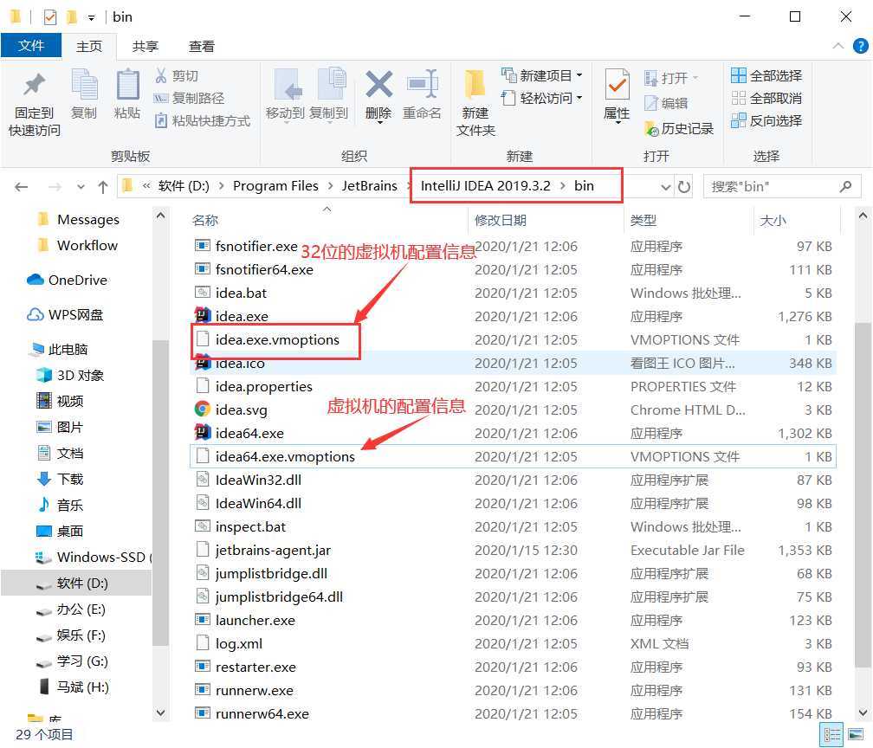Open the Easy access dropdown
Viewport: 873px width, 748px height.
point(542,98)
